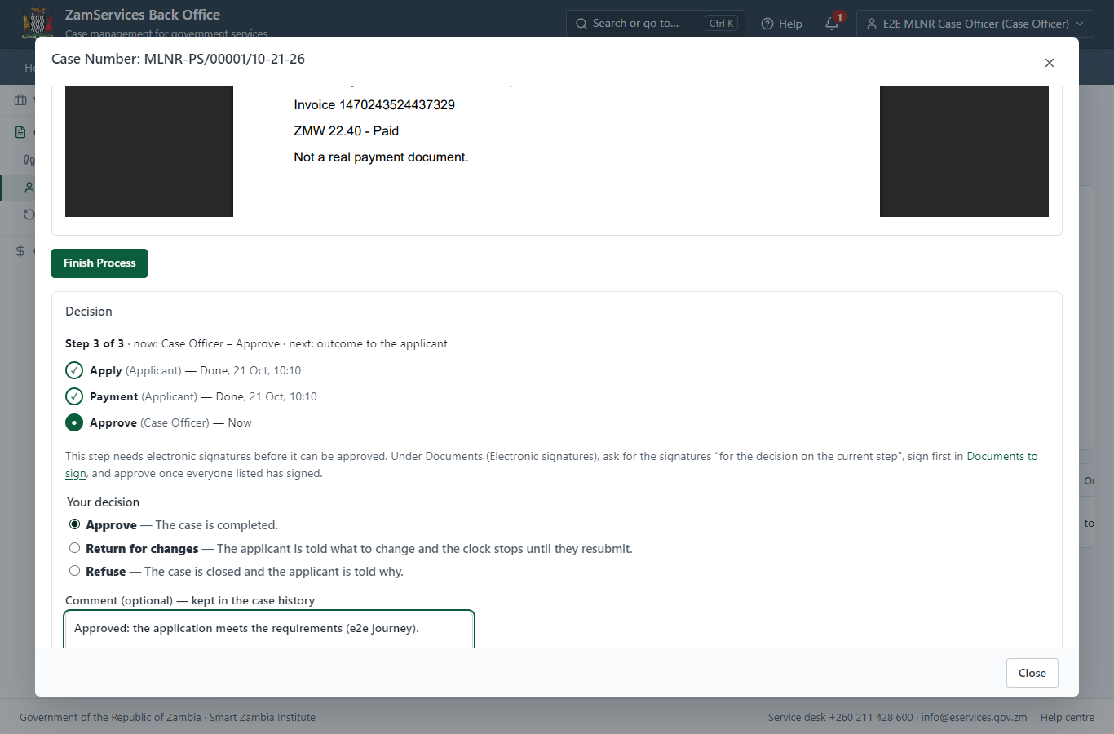Open the Help centre footer link
1114x734 pixels.
(1068, 718)
